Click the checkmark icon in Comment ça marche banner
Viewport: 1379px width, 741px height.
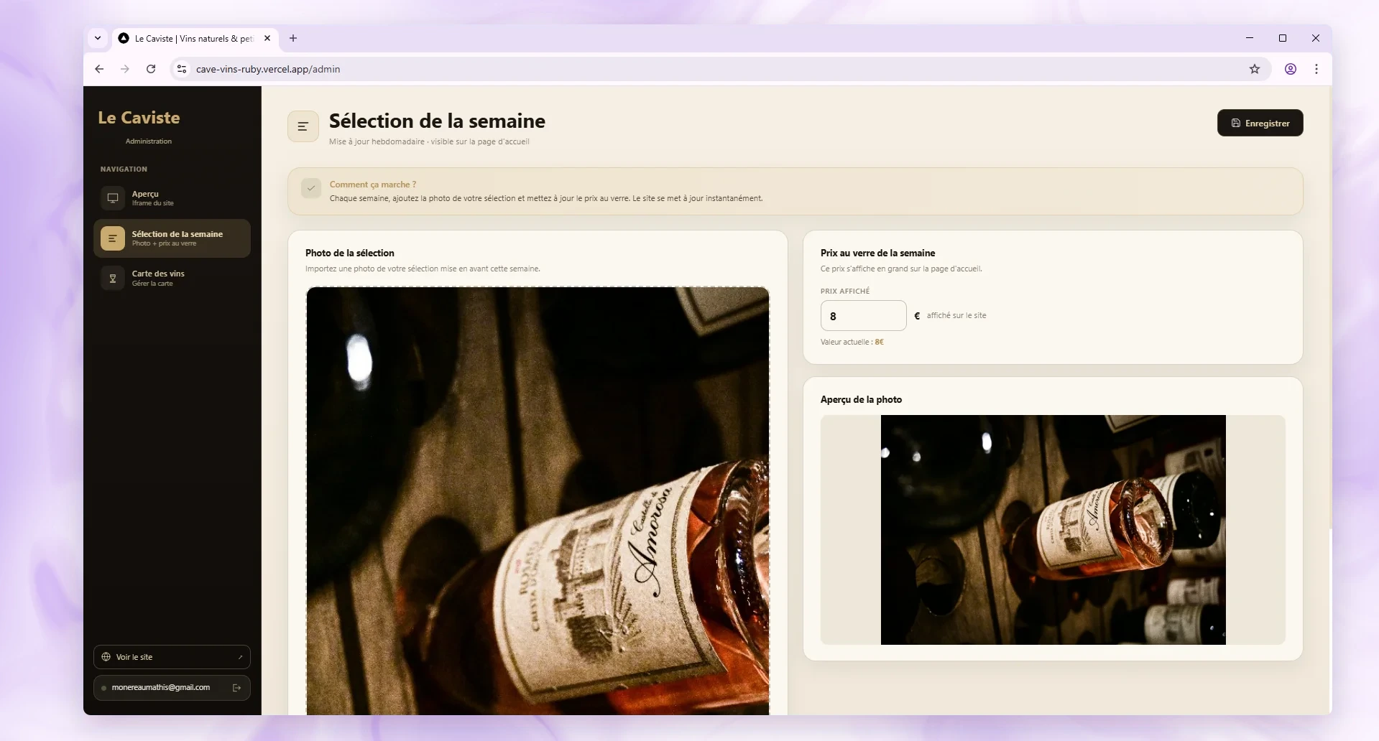[x=311, y=188]
